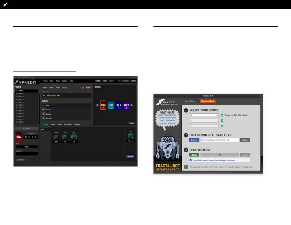Open the Block menu in VP4-Edit
291x225 pixels.
52,81
